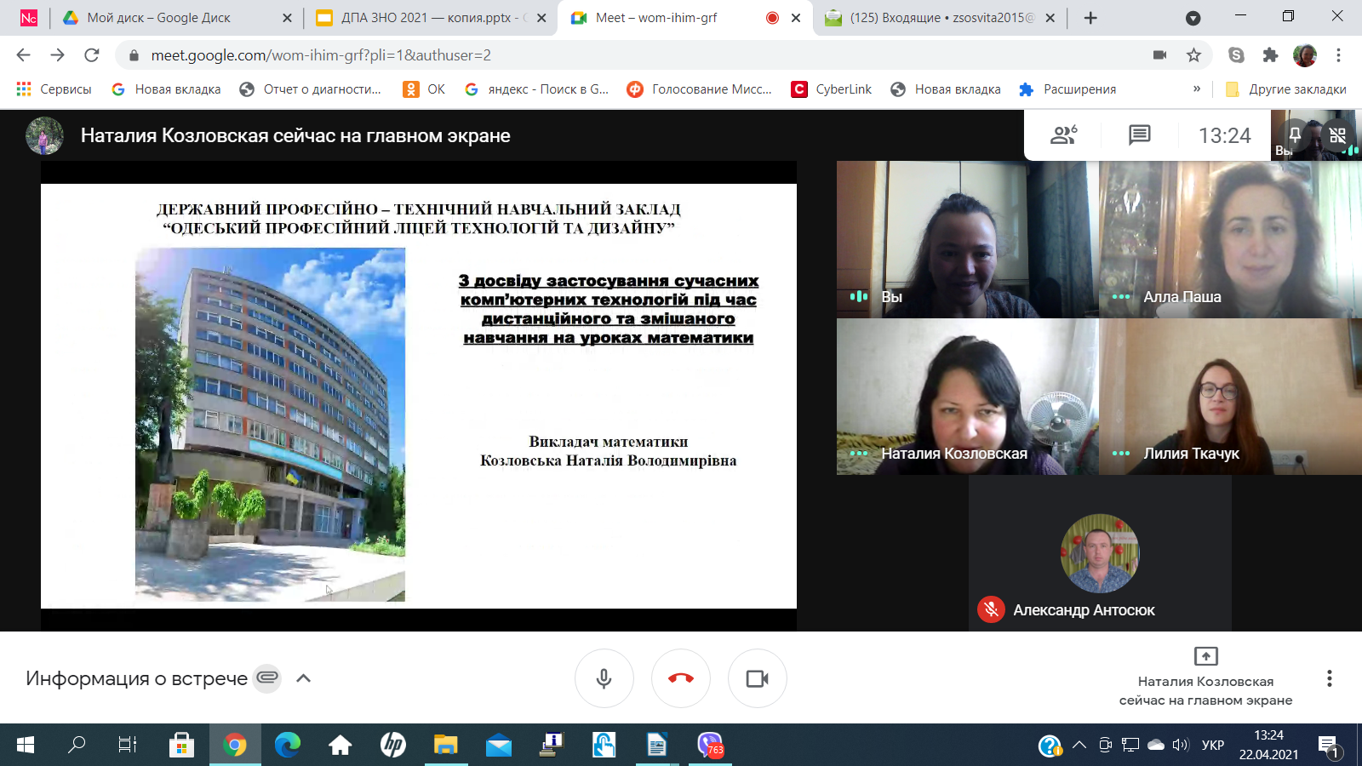Screen dimensions: 1362x766
Task: Click the red hang up call button
Action: click(x=680, y=678)
